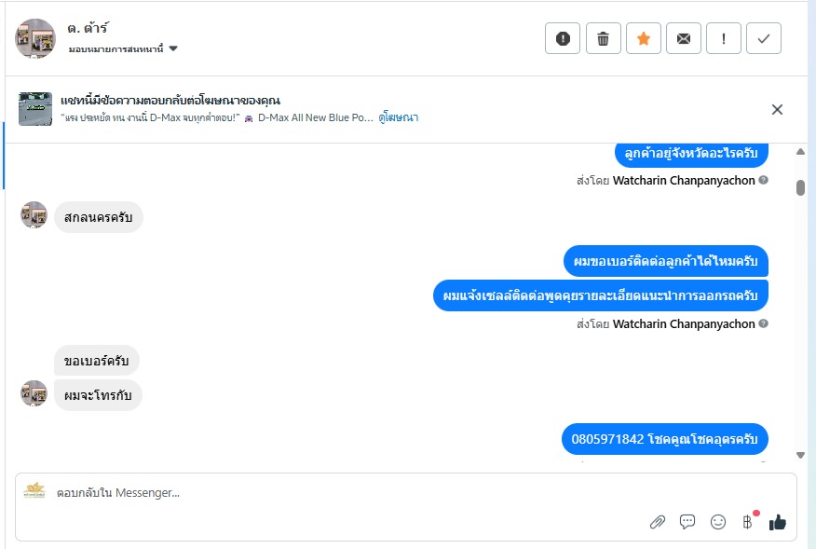Image resolution: width=816 pixels, height=549 pixels.
Task: Mark conversation done with checkmark
Action: coord(763,38)
